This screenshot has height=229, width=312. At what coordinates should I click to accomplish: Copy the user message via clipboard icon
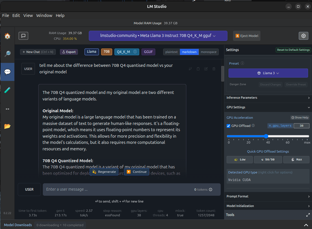[198, 69]
